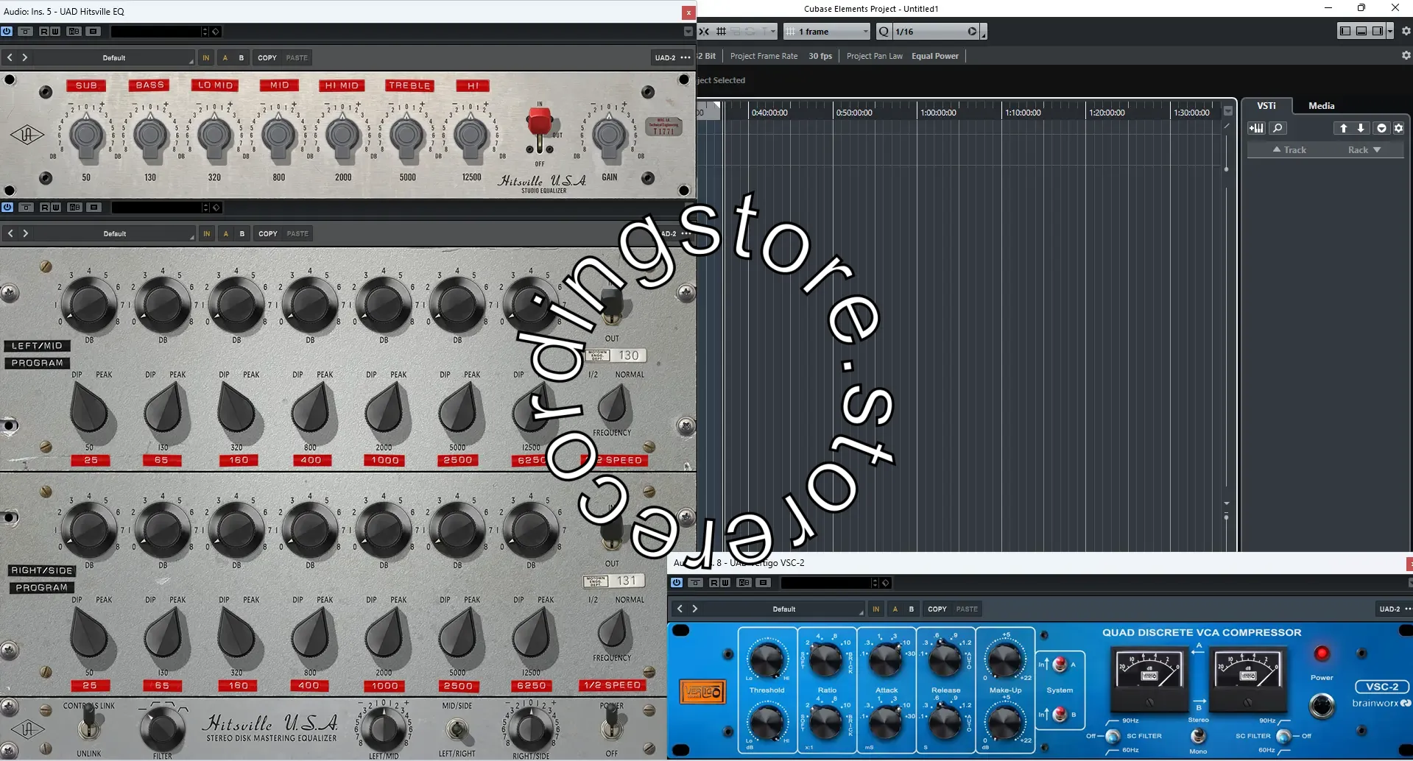Toggle right zone visibility icon
Screen dimensions: 1413x761
(x=1378, y=31)
